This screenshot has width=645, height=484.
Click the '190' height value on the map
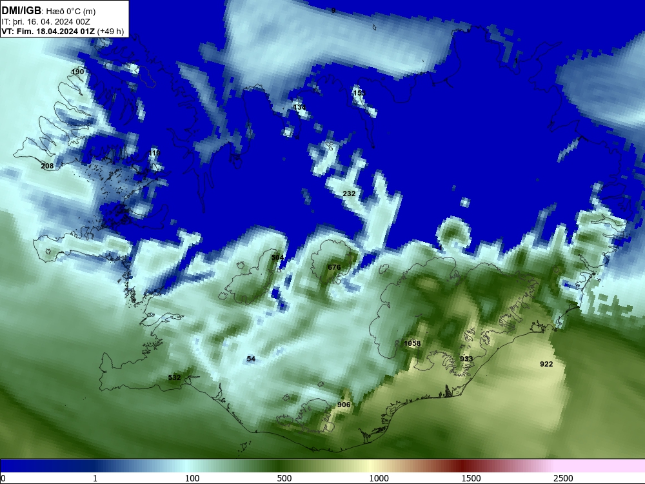coord(78,72)
